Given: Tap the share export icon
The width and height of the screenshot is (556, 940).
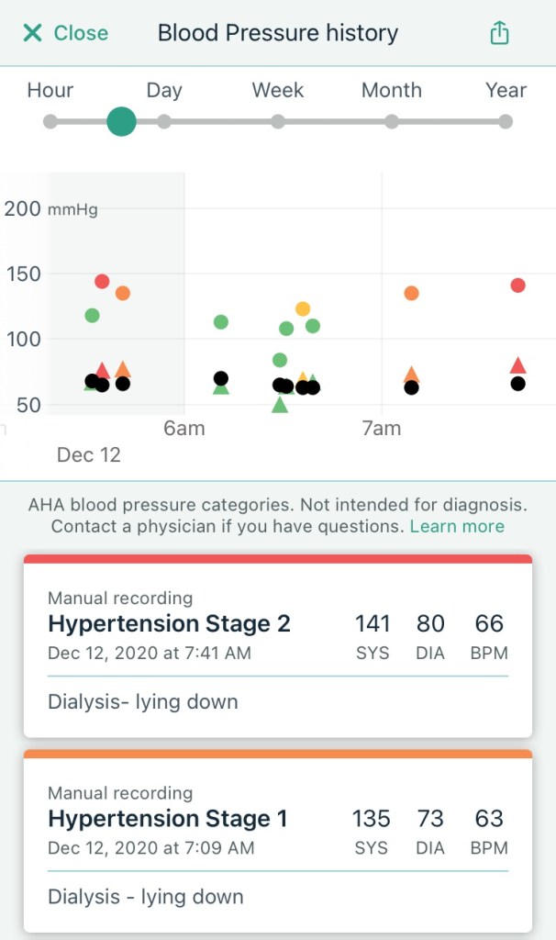Looking at the screenshot, I should pos(499,34).
